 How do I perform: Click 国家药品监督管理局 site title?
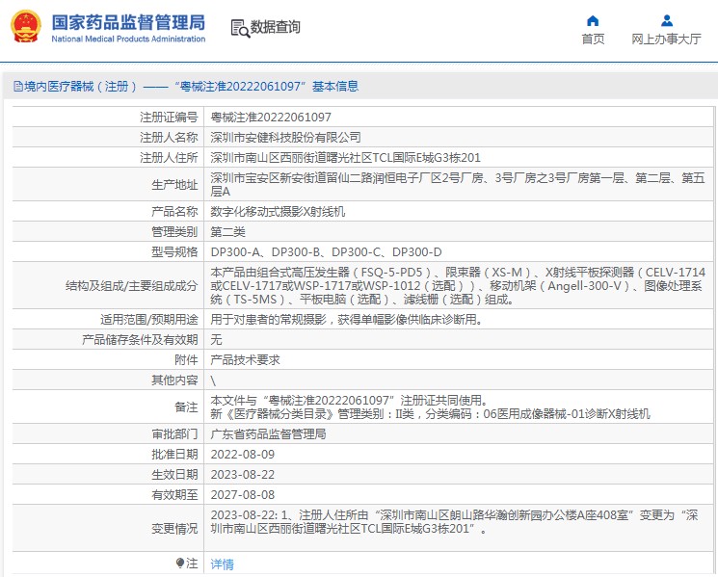(x=128, y=22)
